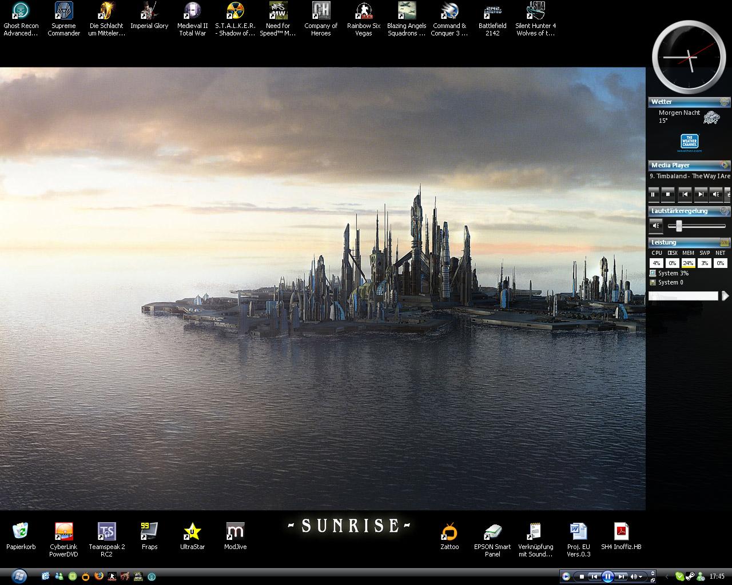
Task: Open the Ghost Recon Advanced desktop shortcut
Action: (21, 19)
